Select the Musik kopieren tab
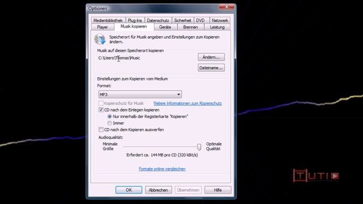 (134, 27)
